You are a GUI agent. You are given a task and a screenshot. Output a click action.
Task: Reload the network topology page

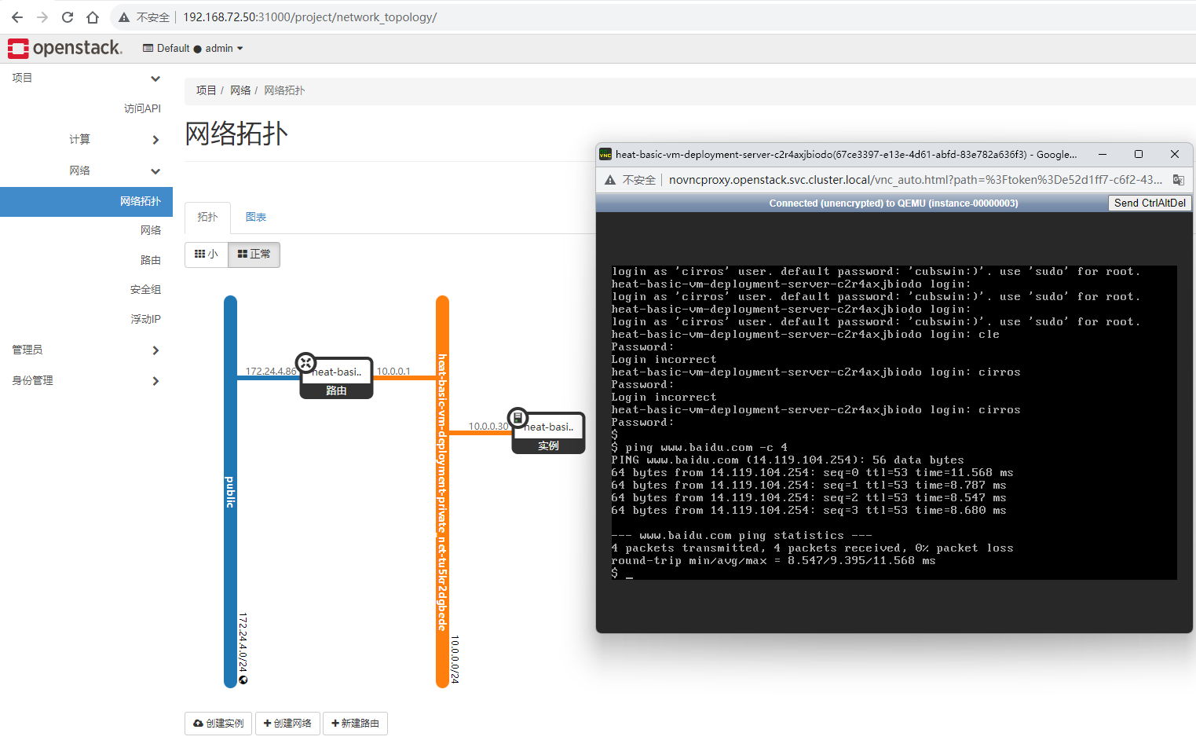click(x=68, y=17)
